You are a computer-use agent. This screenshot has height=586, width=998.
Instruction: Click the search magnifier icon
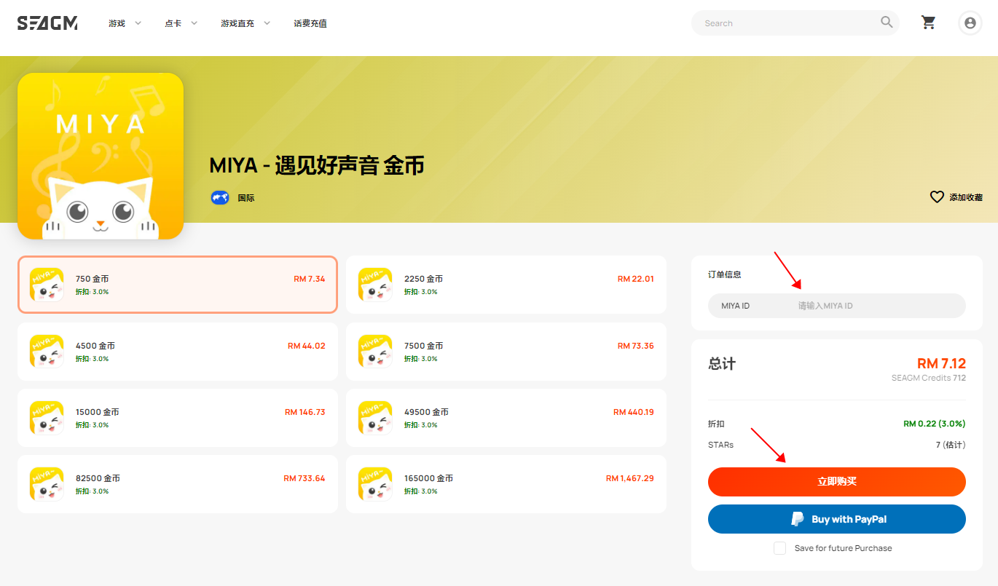pyautogui.click(x=887, y=23)
